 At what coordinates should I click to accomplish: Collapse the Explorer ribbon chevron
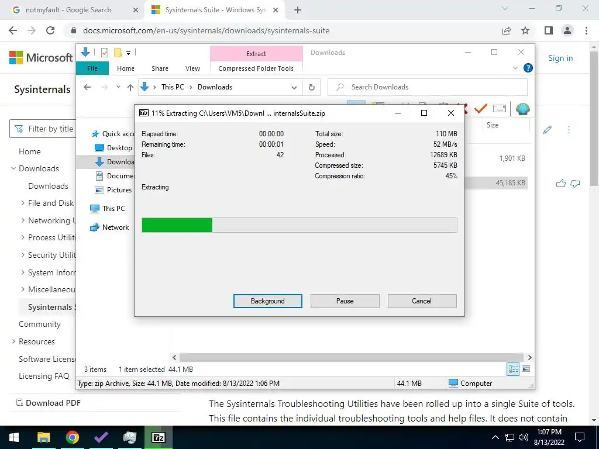pos(515,68)
